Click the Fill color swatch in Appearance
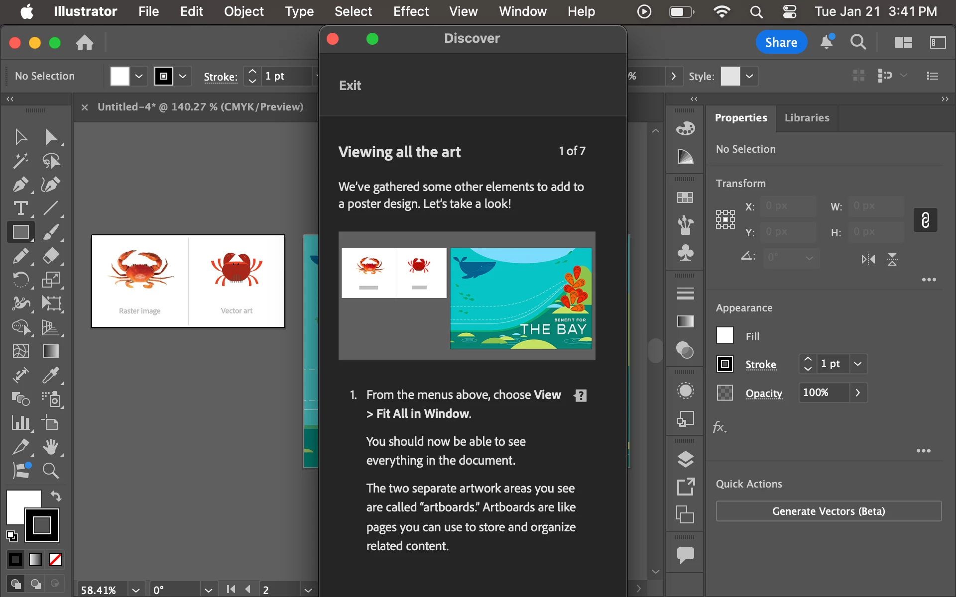This screenshot has height=597, width=956. 724,336
